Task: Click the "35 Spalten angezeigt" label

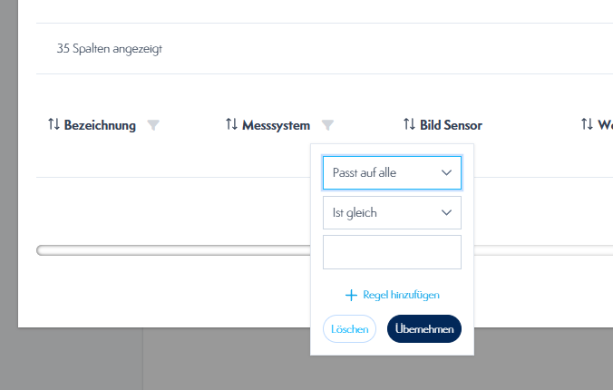Action: 110,49
